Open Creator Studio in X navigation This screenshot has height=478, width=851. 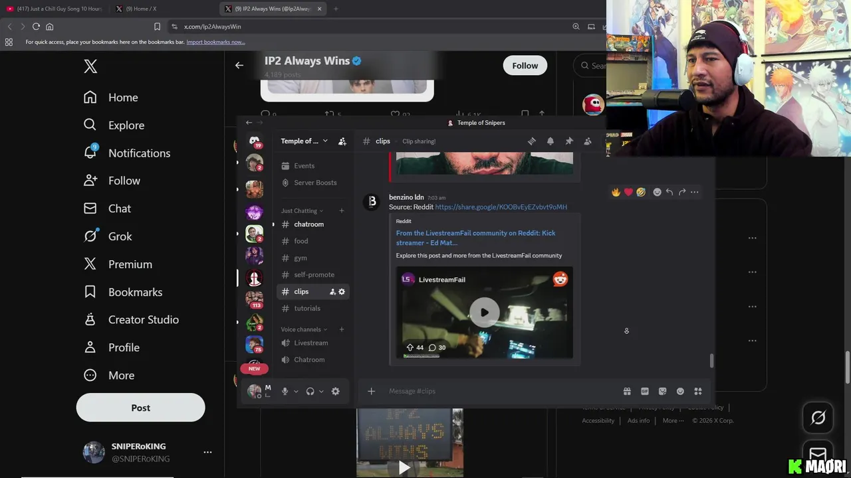click(x=131, y=320)
